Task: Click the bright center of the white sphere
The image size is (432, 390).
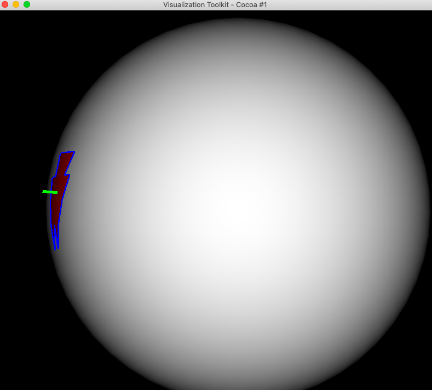Action: point(238,209)
